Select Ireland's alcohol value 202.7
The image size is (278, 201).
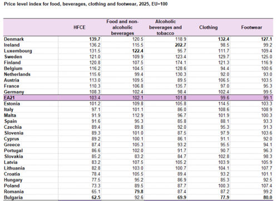(181, 45)
